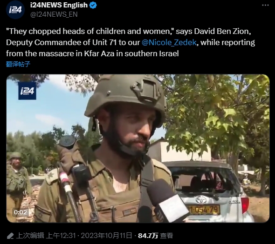Image resolution: width=275 pixels, height=244 pixels.
Task: Click the car license plate in the video
Action: [x=203, y=210]
